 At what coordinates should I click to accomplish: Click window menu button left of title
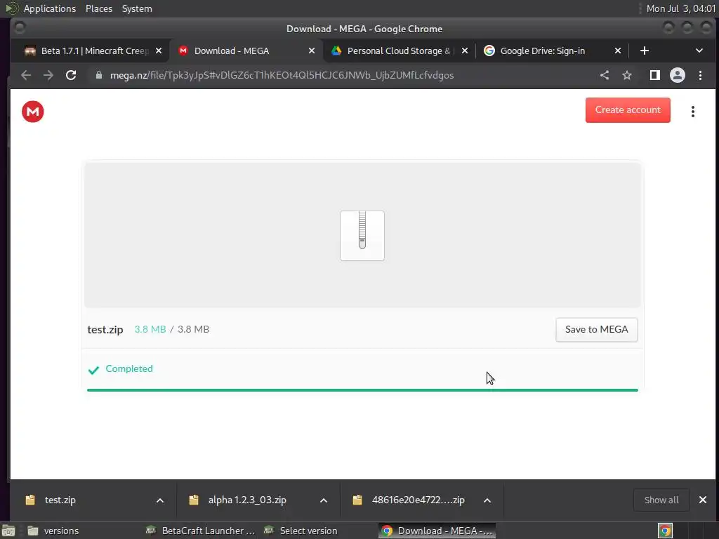coord(20,28)
